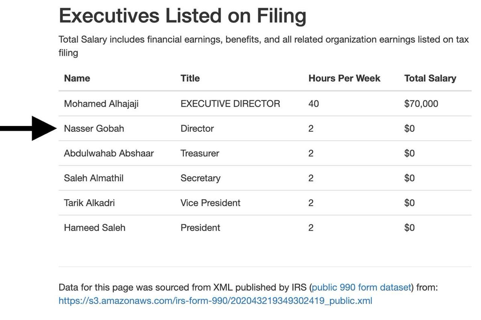Click the name Tarik Alkadri
This screenshot has height=320, width=481.
pyautogui.click(x=89, y=203)
